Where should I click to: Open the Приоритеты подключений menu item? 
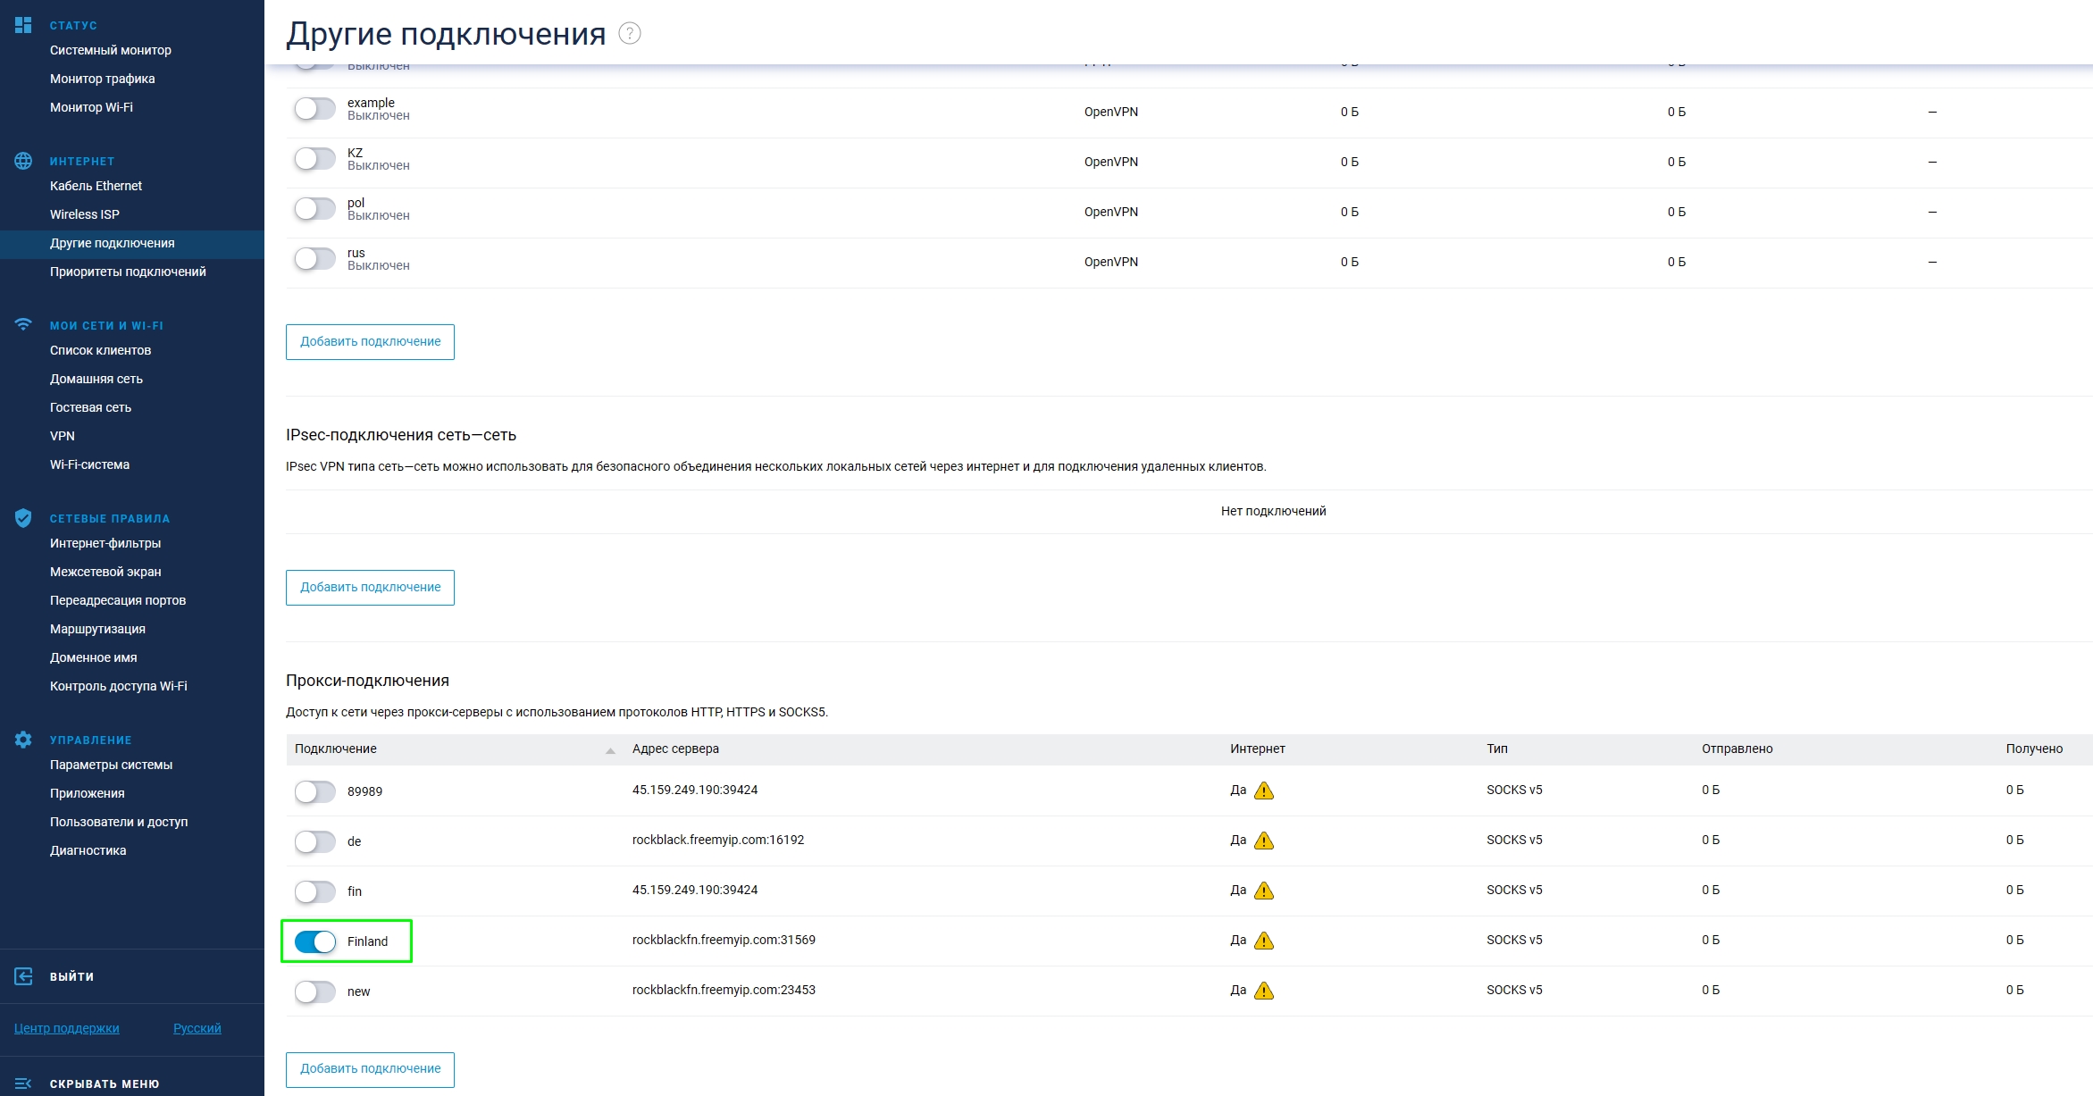pyautogui.click(x=128, y=272)
